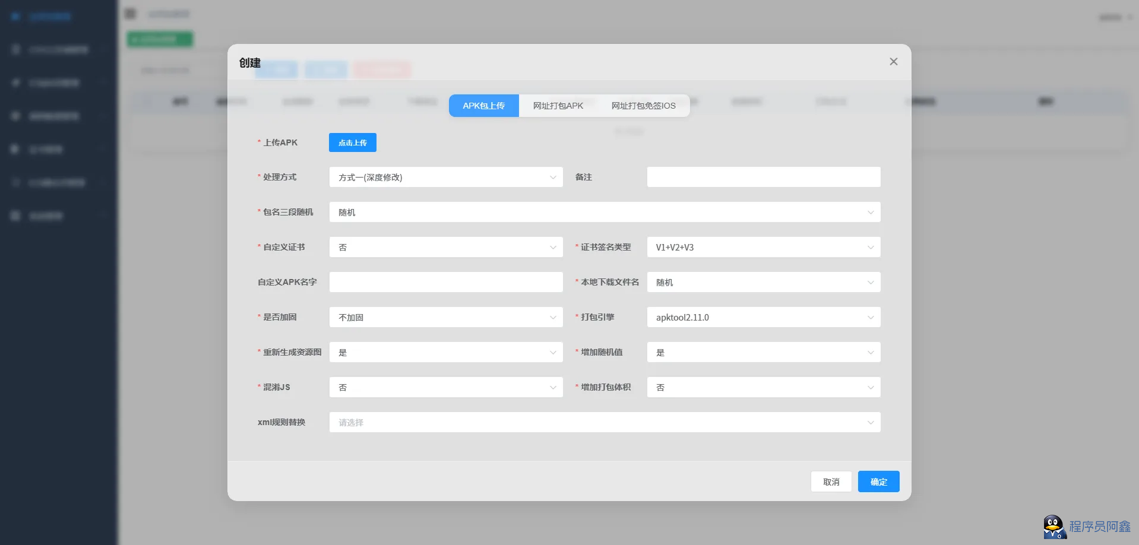
Task: Click the 自定义APK名字 text field
Action: (x=445, y=282)
